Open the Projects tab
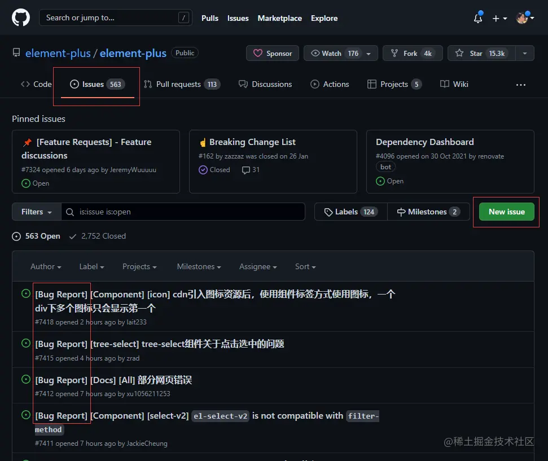The image size is (548, 461). pyautogui.click(x=394, y=84)
